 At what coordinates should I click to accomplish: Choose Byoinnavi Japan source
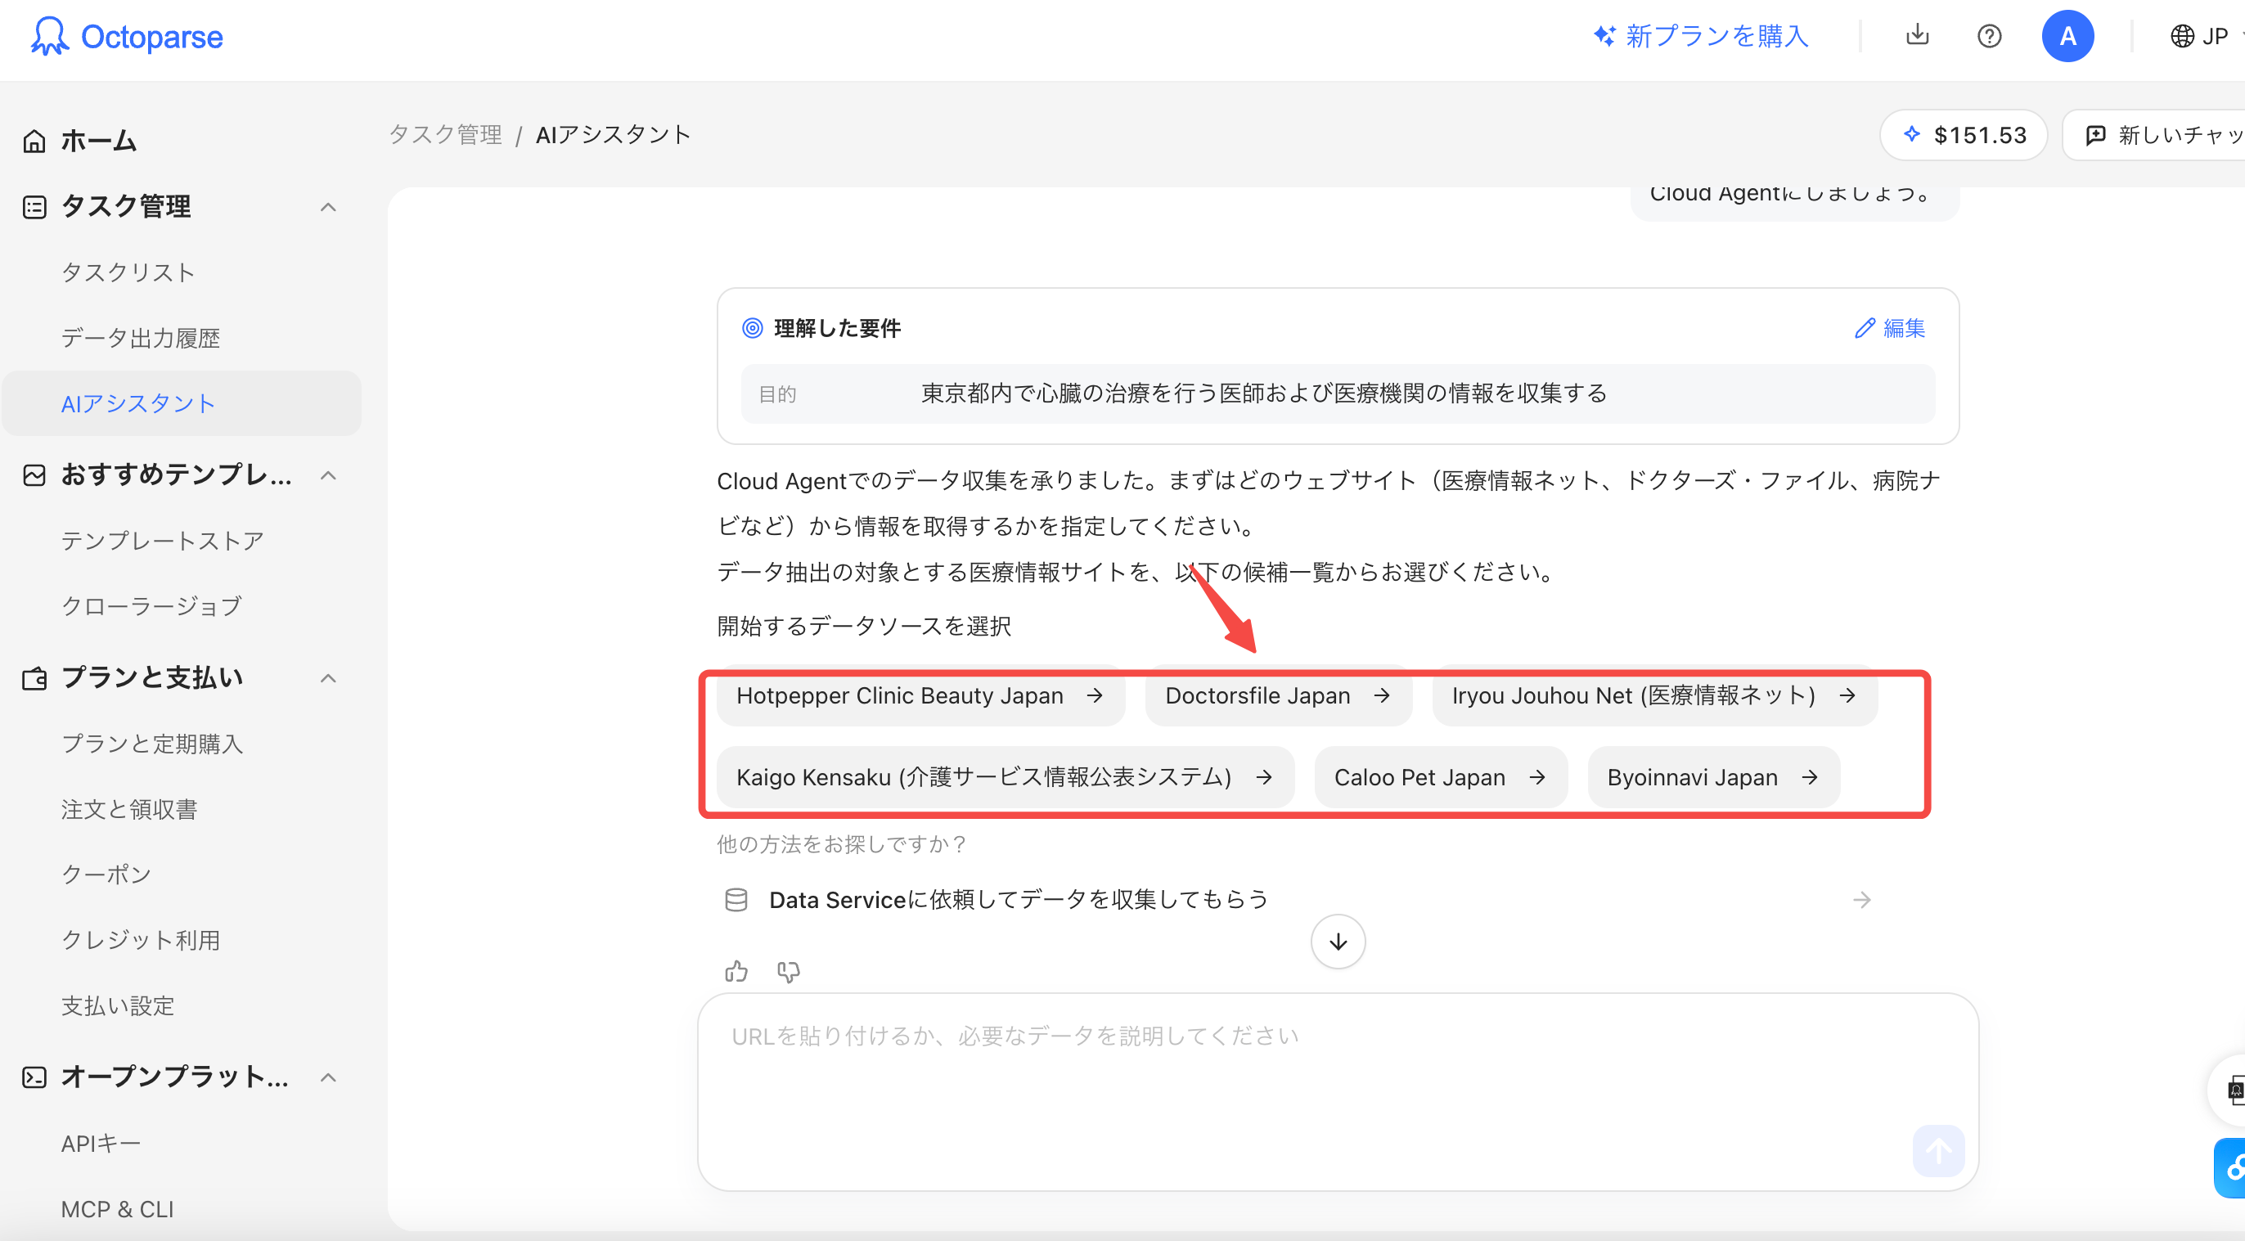[x=1713, y=776]
